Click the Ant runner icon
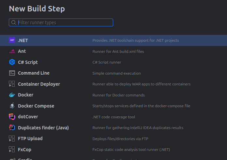Image resolution: width=227 pixels, height=160 pixels. pyautogui.click(x=12, y=51)
